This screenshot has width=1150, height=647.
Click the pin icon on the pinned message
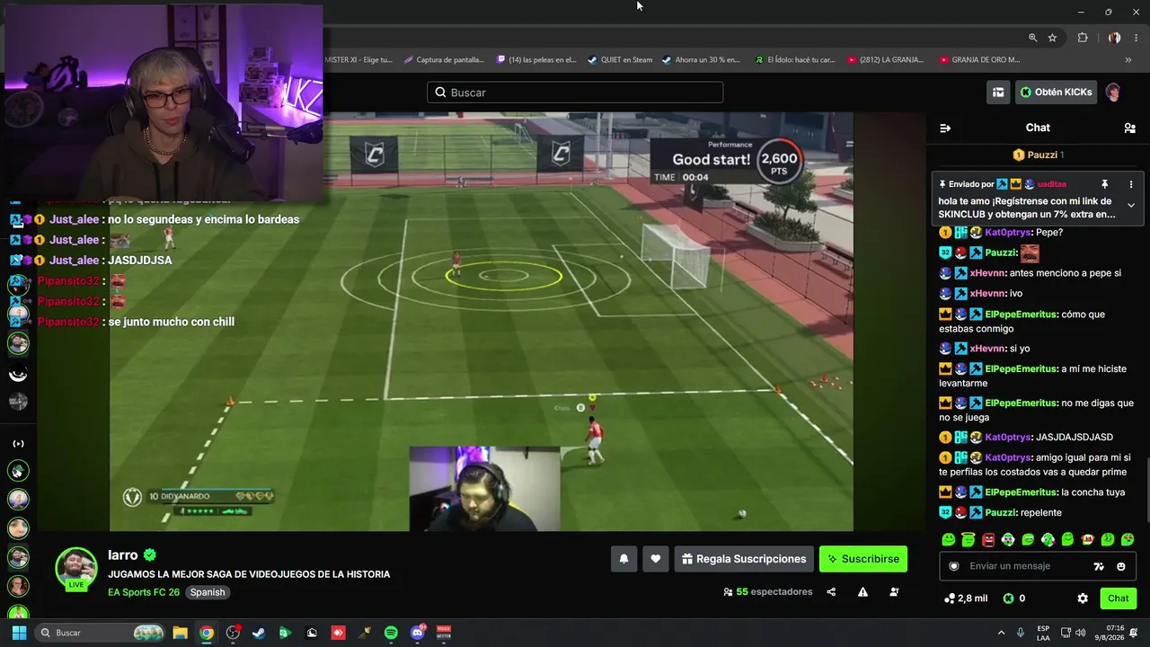click(x=1105, y=184)
